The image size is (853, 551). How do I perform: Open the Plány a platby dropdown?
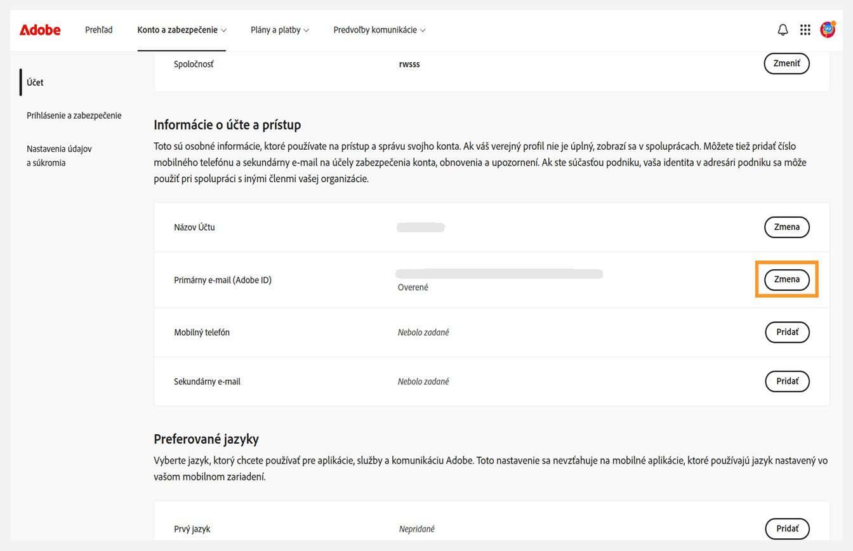point(279,29)
